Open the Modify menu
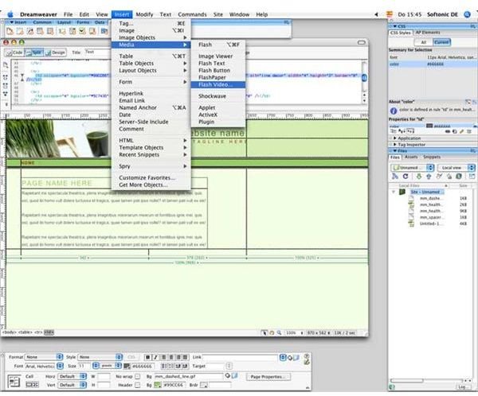This screenshot has width=478, height=396. (144, 14)
